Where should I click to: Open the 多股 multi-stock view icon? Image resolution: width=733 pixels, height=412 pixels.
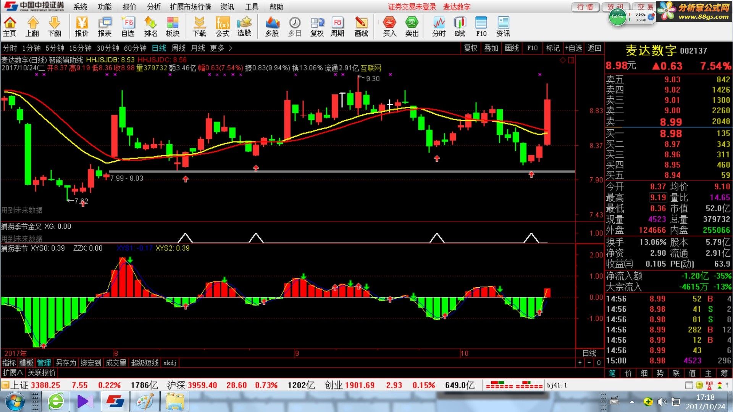272,27
